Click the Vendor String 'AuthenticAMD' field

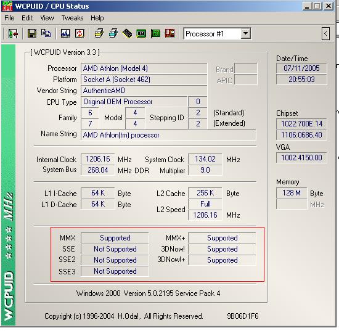tap(144, 91)
